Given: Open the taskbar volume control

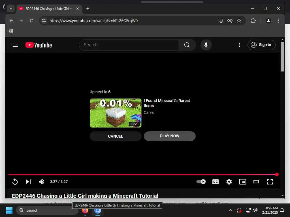Looking at the screenshot, I should (255, 210).
